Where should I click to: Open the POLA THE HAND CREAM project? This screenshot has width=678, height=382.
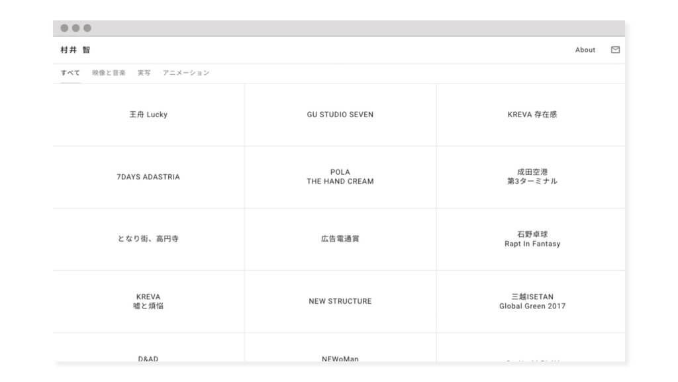[x=340, y=177]
